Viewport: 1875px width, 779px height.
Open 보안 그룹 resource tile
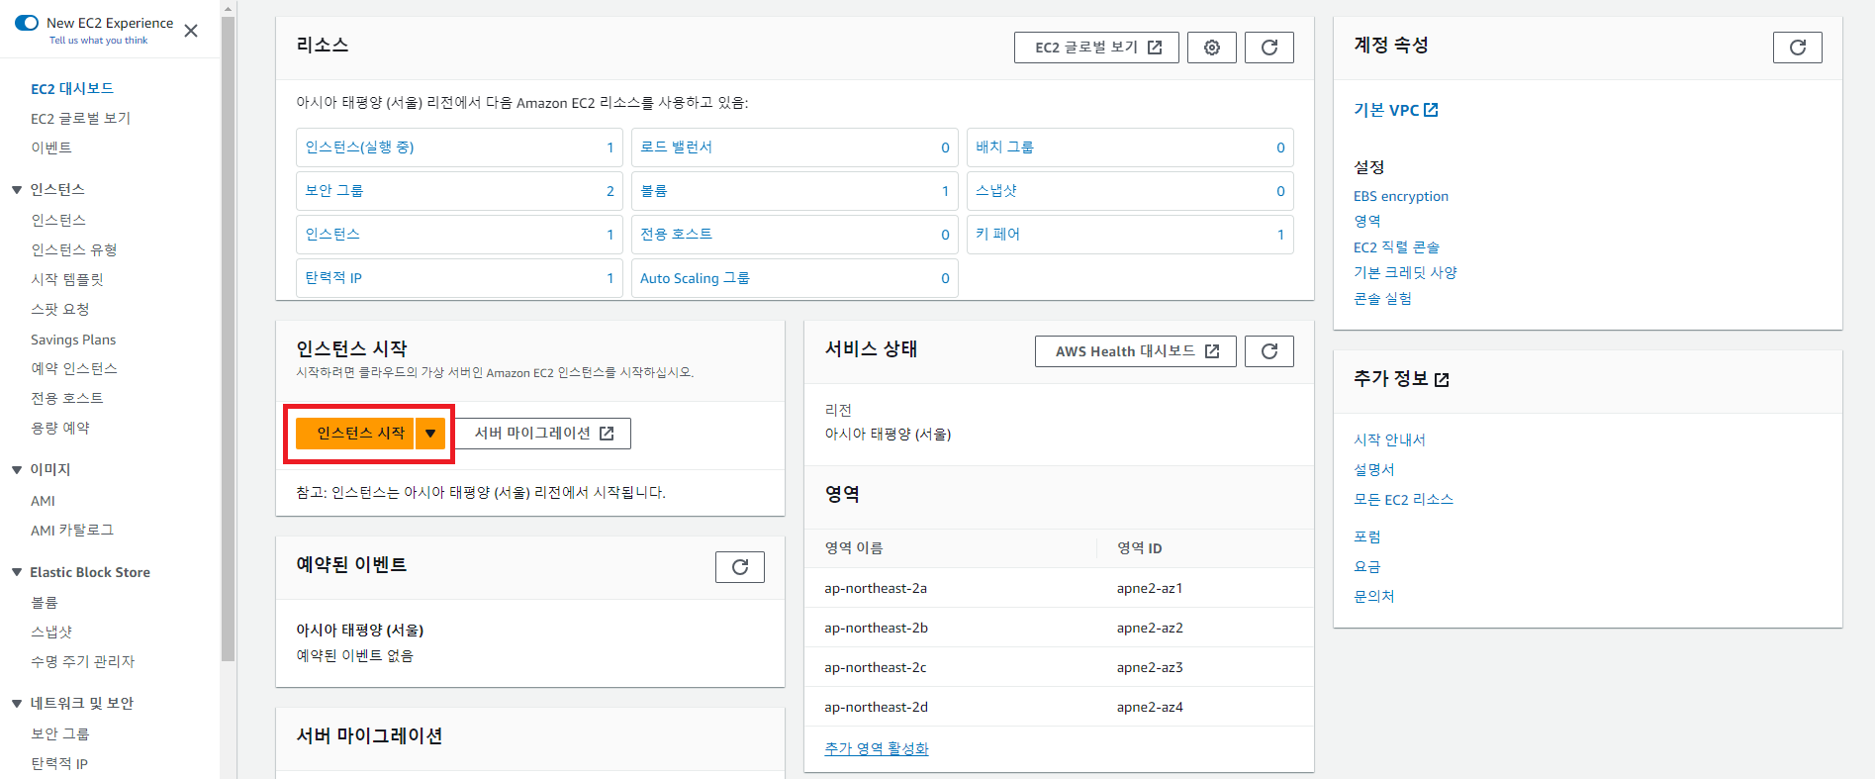point(459,190)
